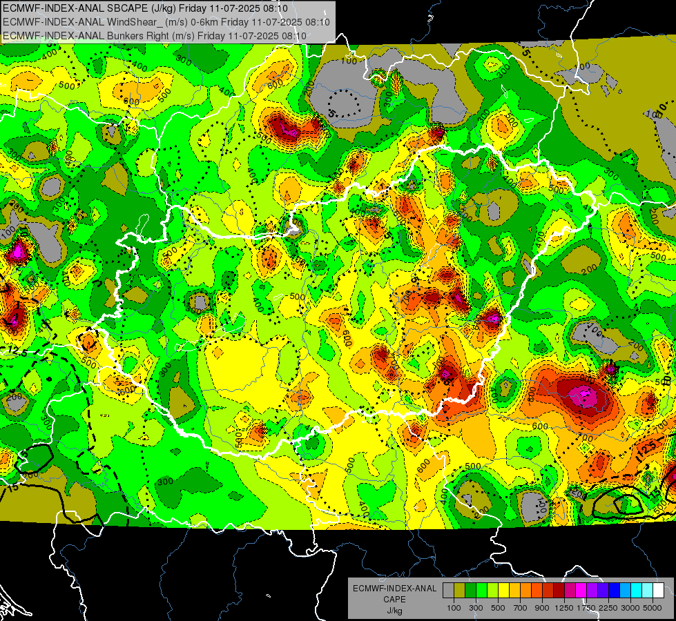Click the legend CAPE label
The height and width of the screenshot is (621, 676).
pos(394,600)
